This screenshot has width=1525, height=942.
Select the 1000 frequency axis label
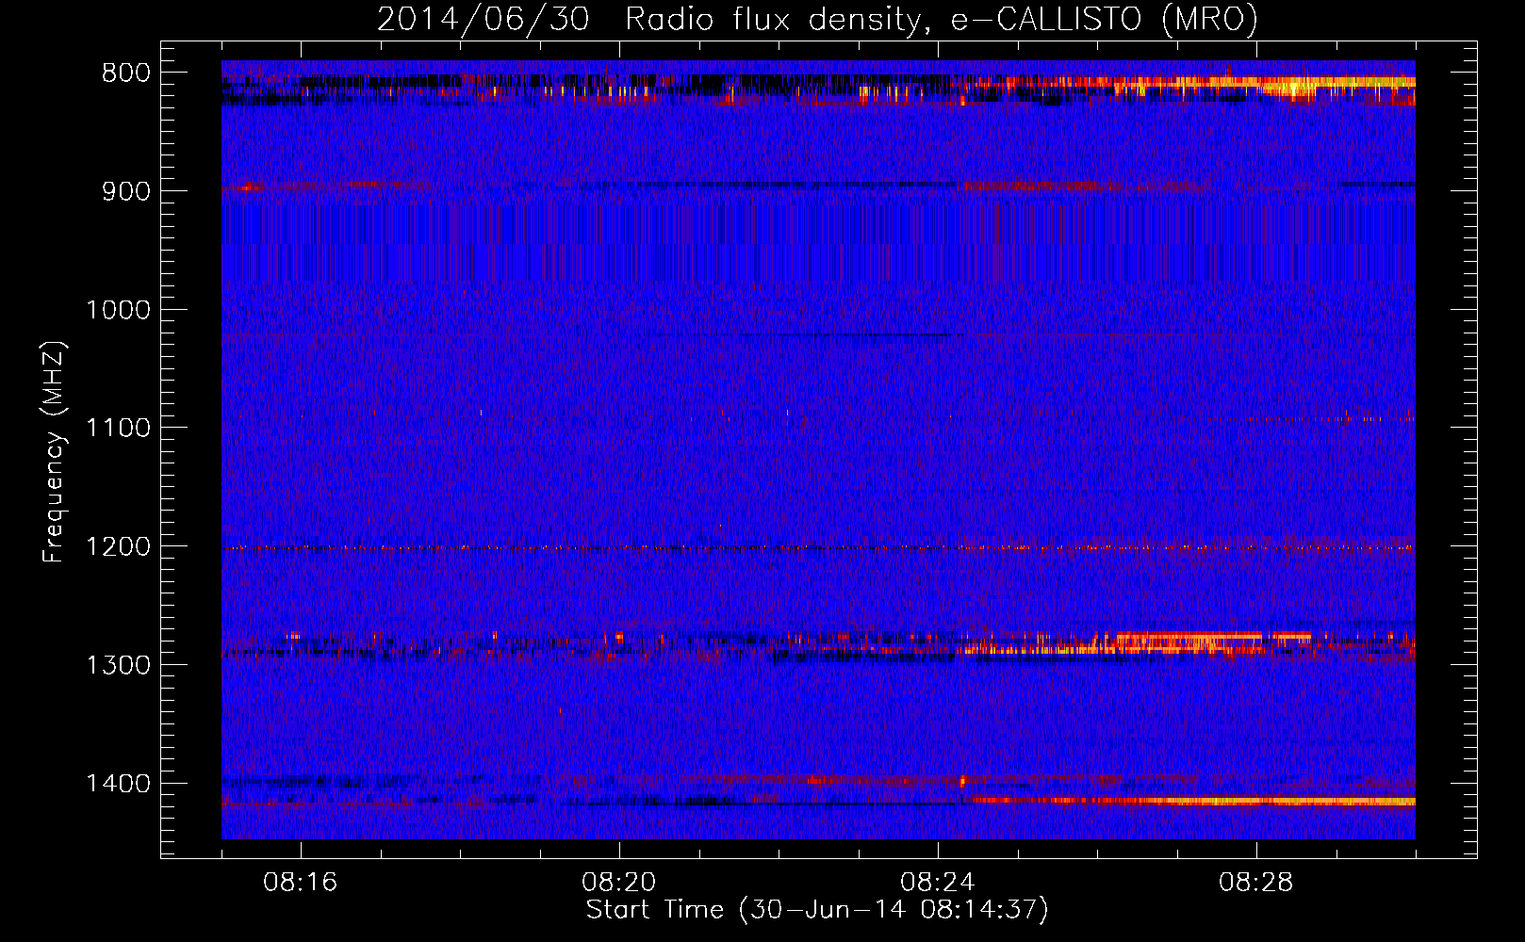[x=118, y=310]
